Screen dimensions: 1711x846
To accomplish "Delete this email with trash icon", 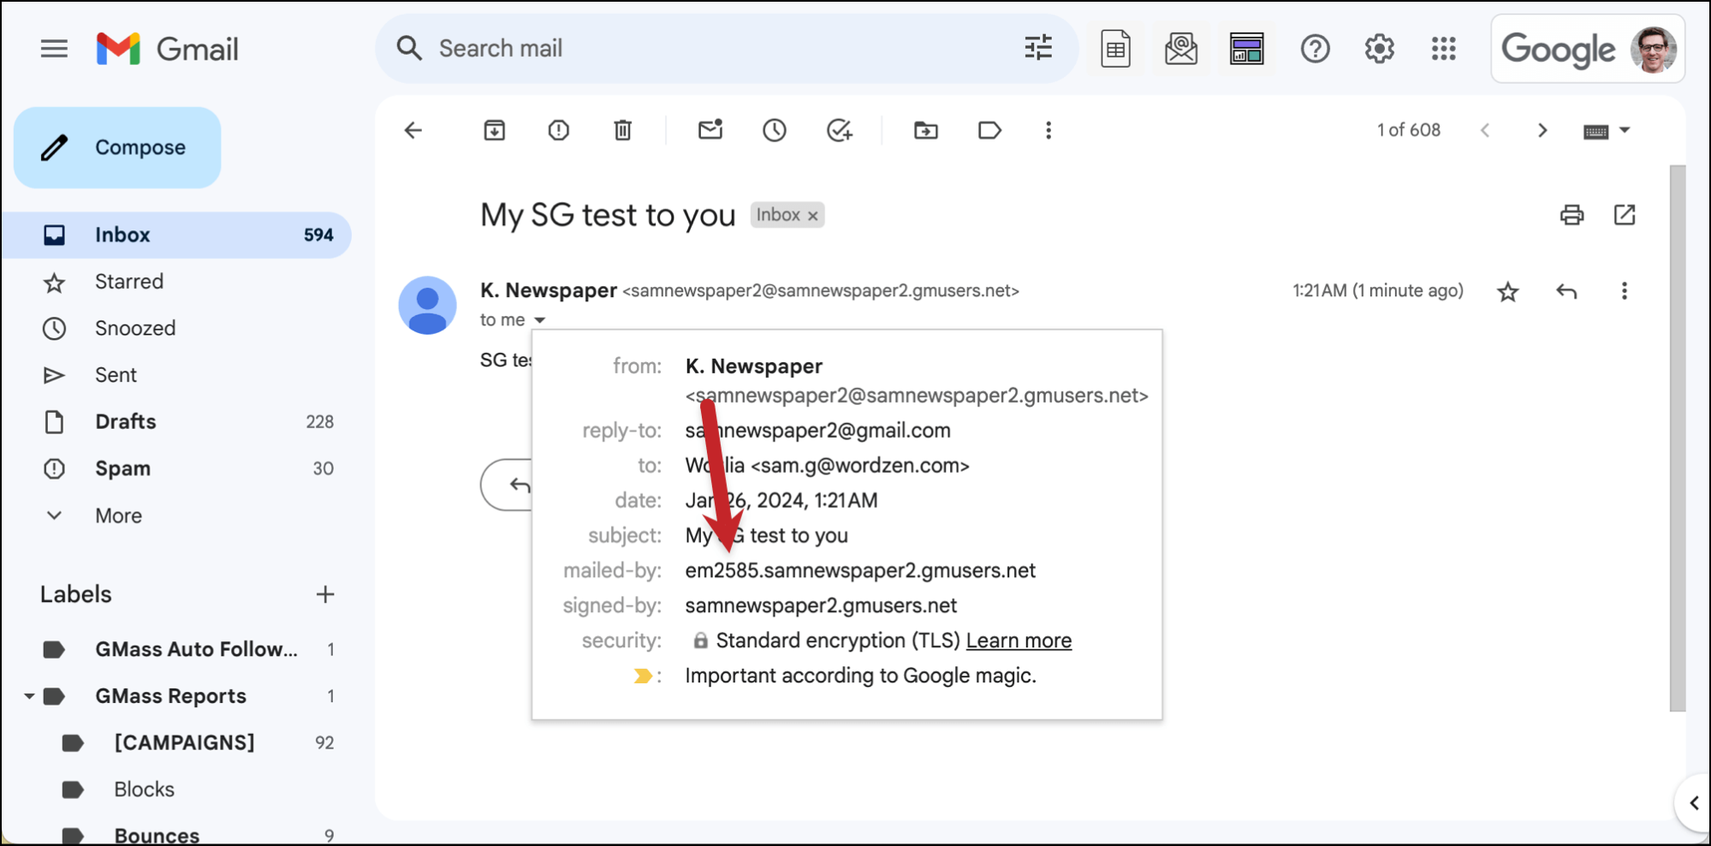I will tap(622, 130).
